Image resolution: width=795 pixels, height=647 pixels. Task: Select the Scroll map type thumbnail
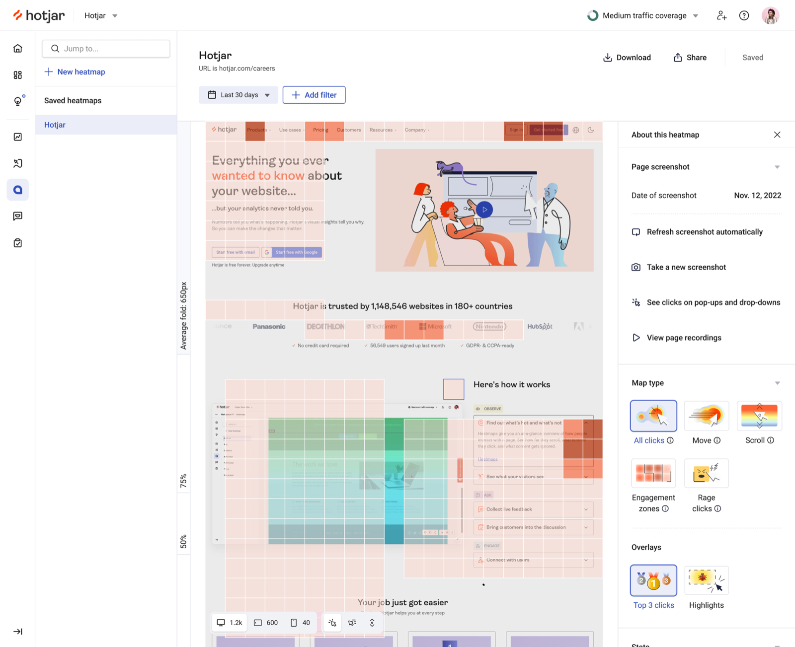[x=759, y=416]
